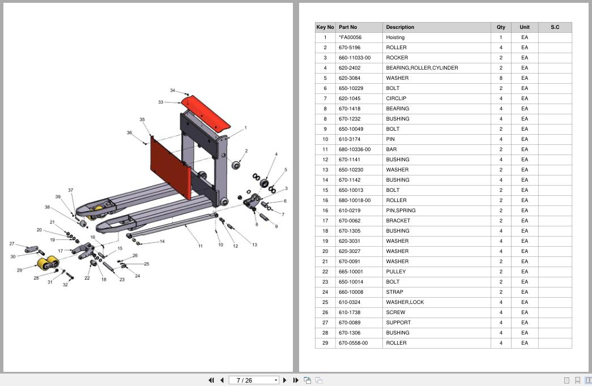Screen dimensions: 592x386
Task: Click the Key No column header
Action: point(325,27)
